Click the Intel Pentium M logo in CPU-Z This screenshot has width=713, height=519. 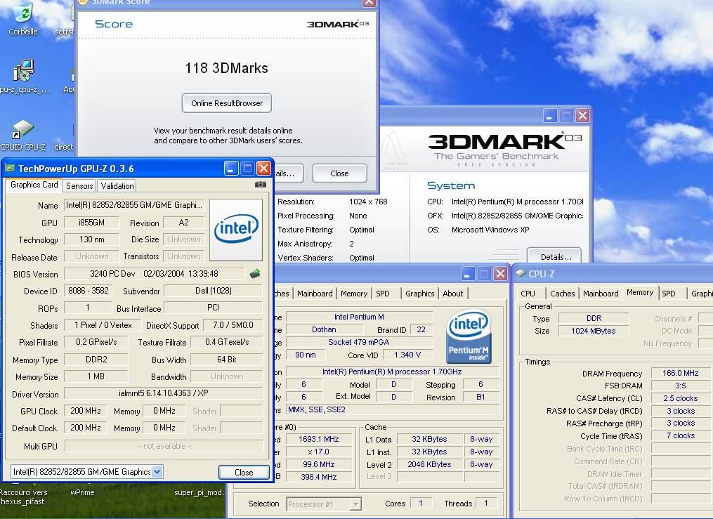(469, 336)
